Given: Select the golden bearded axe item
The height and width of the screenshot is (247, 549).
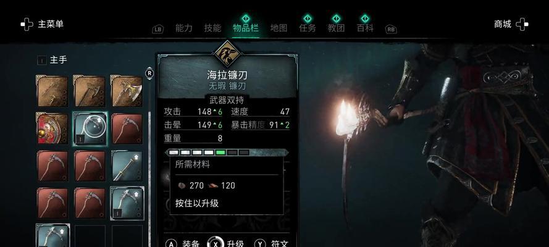Looking at the screenshot, I should click(127, 91).
